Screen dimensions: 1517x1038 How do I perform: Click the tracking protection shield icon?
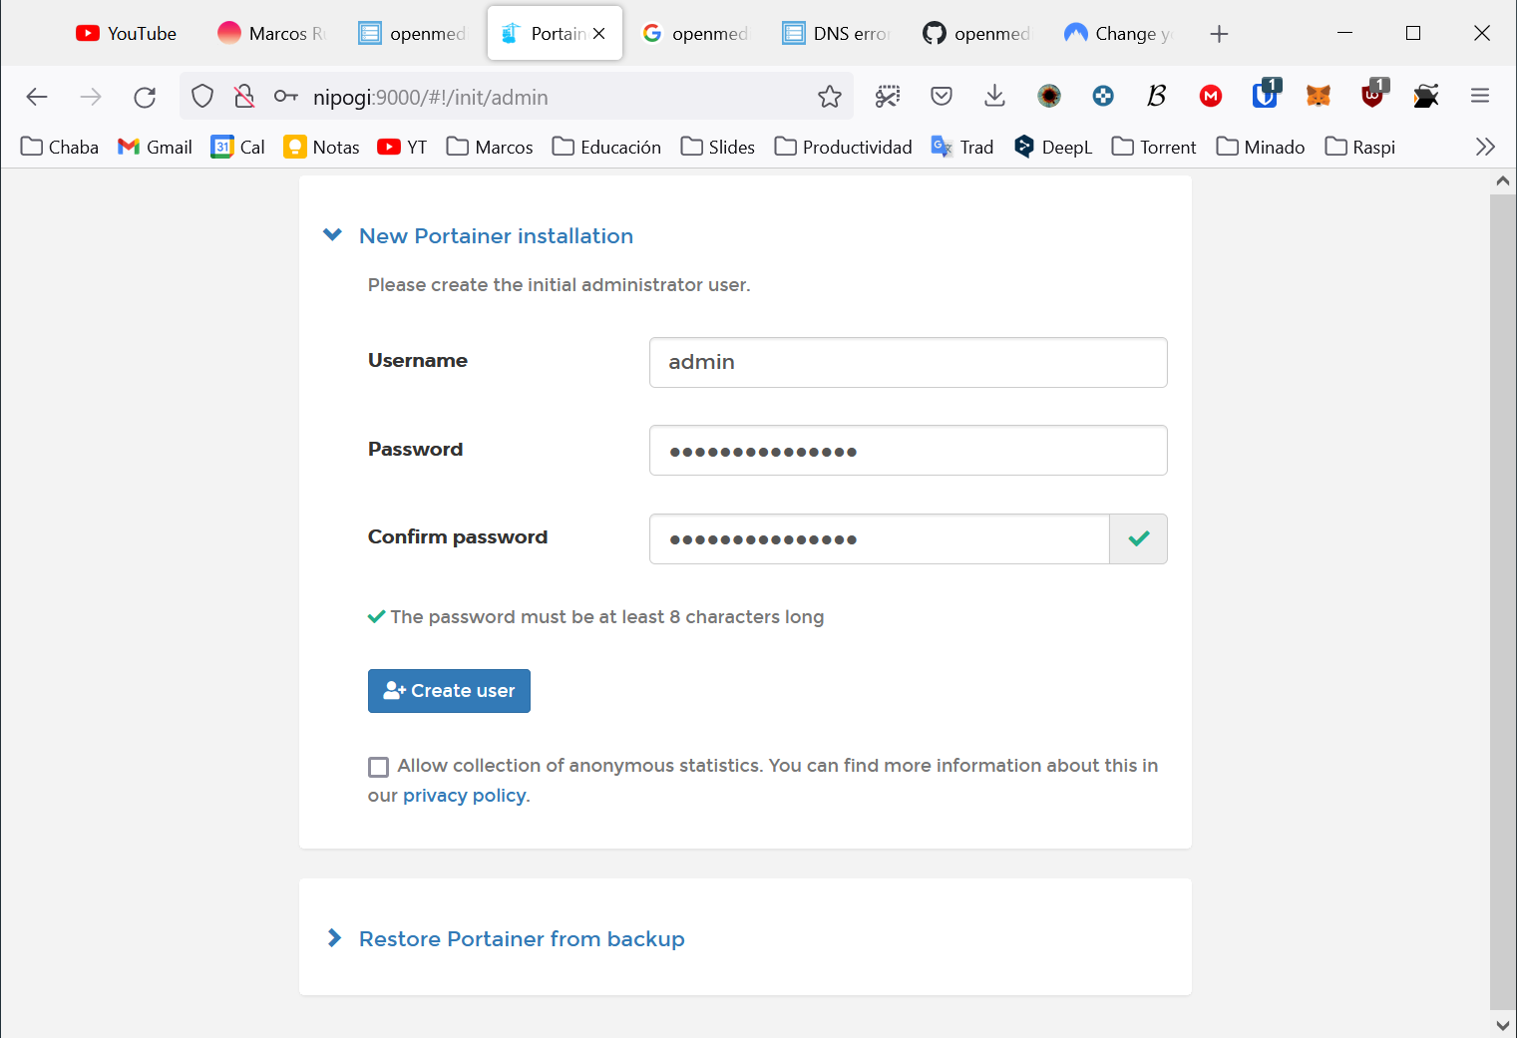pyautogui.click(x=202, y=97)
